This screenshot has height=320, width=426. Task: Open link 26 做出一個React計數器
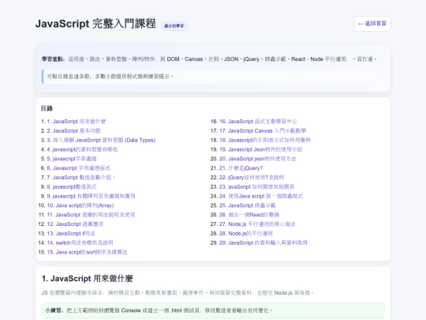pyautogui.click(x=249, y=215)
